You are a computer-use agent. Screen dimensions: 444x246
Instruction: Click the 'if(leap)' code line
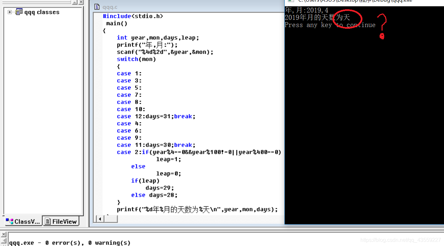(x=145, y=181)
